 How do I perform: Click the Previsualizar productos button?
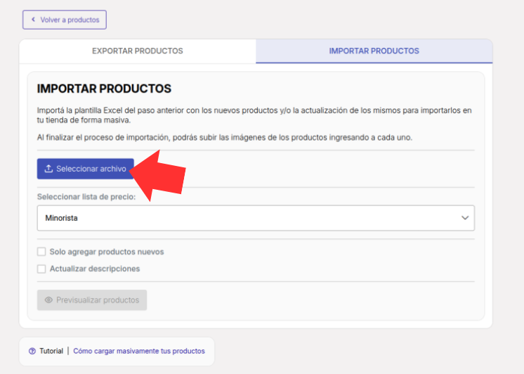(92, 299)
